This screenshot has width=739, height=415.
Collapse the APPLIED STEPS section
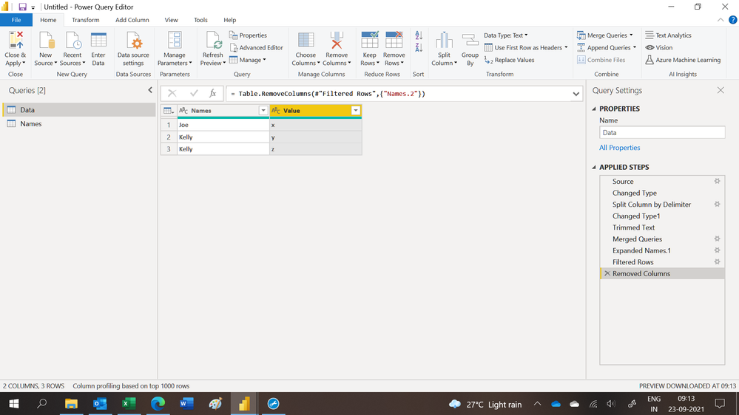[594, 167]
